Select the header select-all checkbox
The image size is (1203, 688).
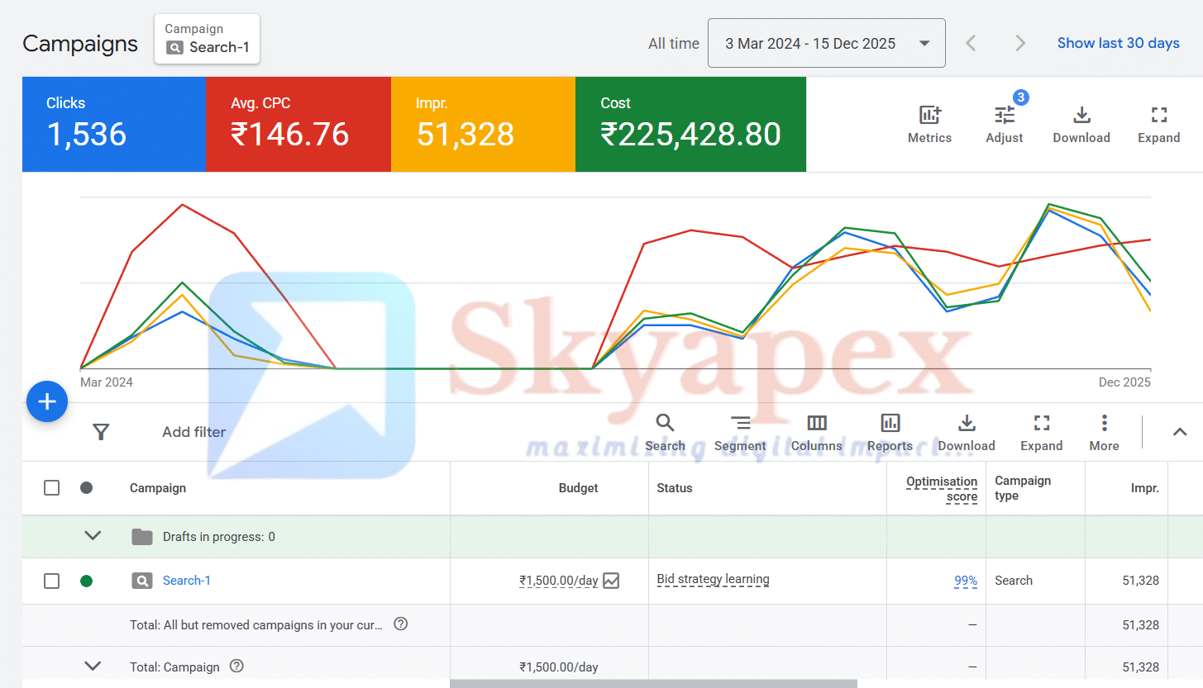[51, 488]
